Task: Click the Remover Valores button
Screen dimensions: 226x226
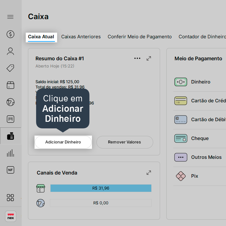Action: point(125,142)
